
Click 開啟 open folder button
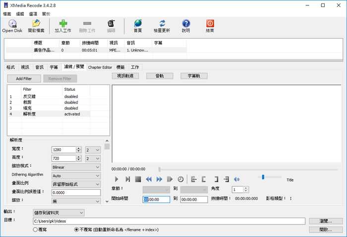pos(326,230)
